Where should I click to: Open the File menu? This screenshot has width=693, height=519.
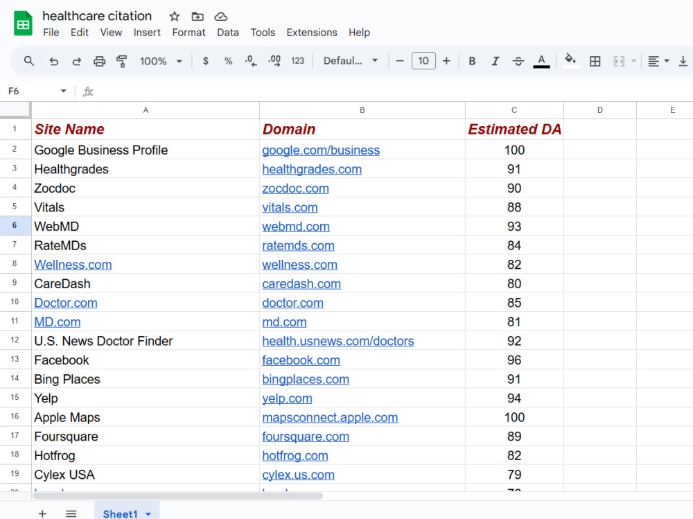(51, 33)
